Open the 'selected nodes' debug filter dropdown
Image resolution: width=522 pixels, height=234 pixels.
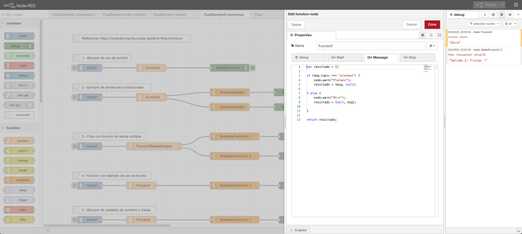(x=483, y=24)
